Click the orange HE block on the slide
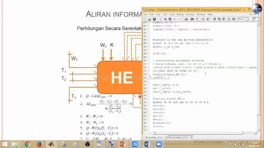 [x=120, y=77]
